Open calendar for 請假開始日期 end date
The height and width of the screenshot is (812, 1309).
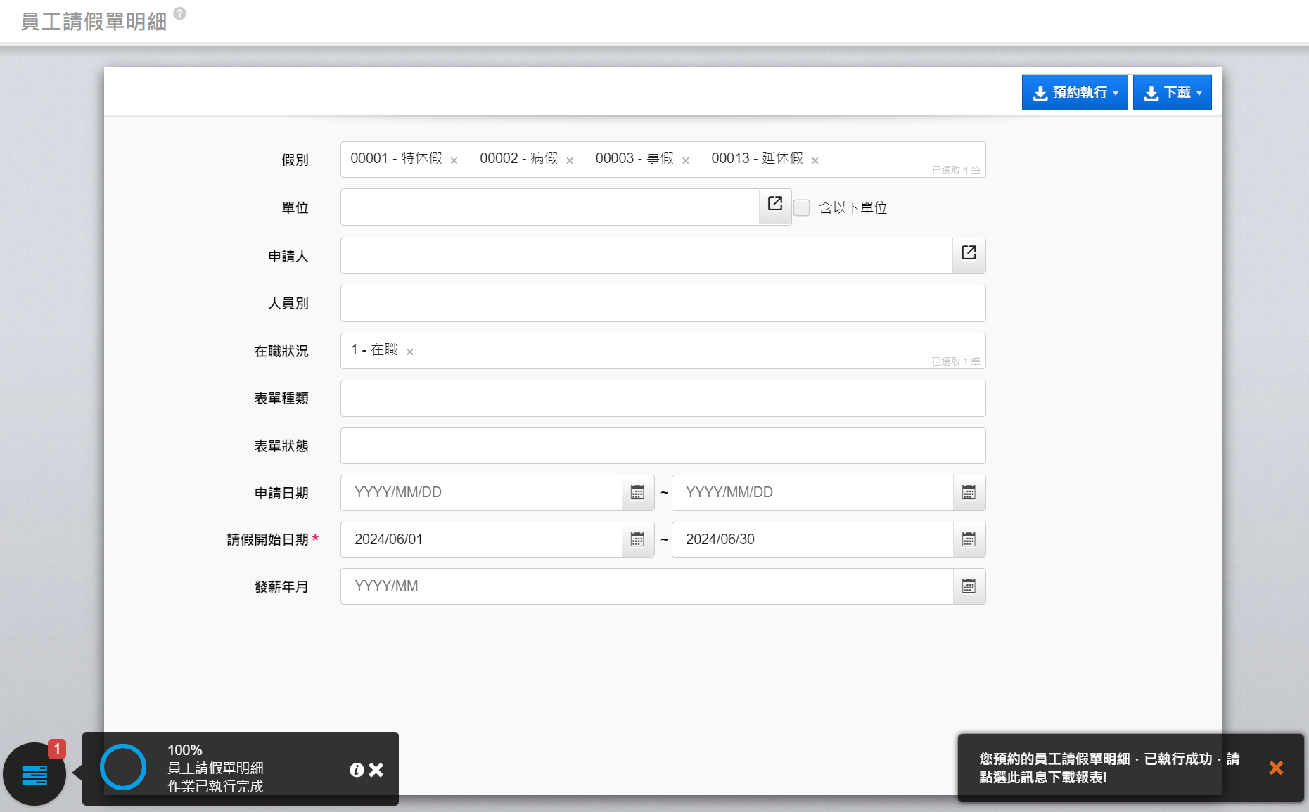969,540
